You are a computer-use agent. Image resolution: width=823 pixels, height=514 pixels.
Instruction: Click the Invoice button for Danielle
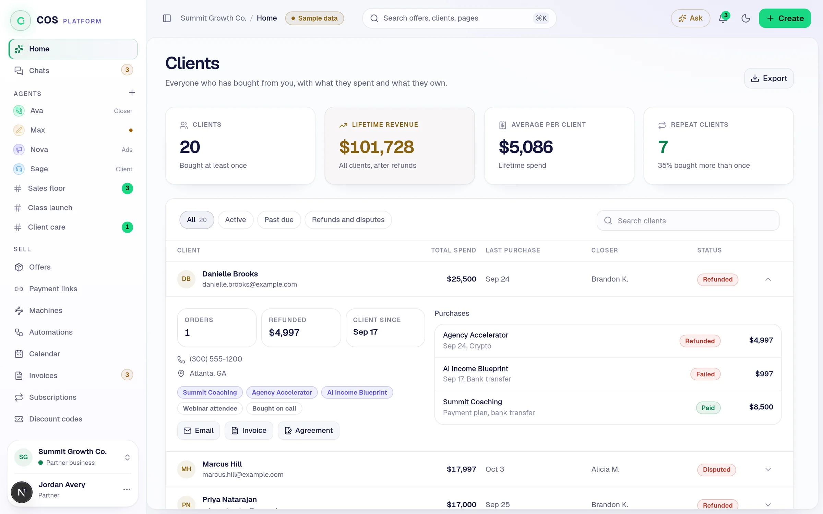coord(249,431)
